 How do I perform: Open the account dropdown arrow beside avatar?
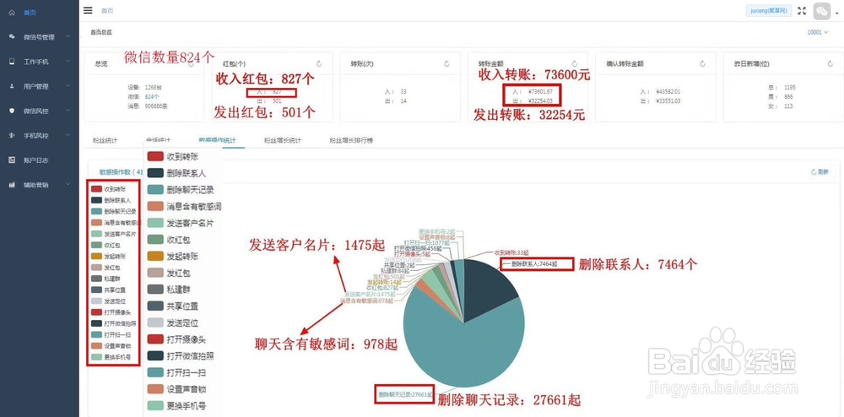[x=837, y=13]
